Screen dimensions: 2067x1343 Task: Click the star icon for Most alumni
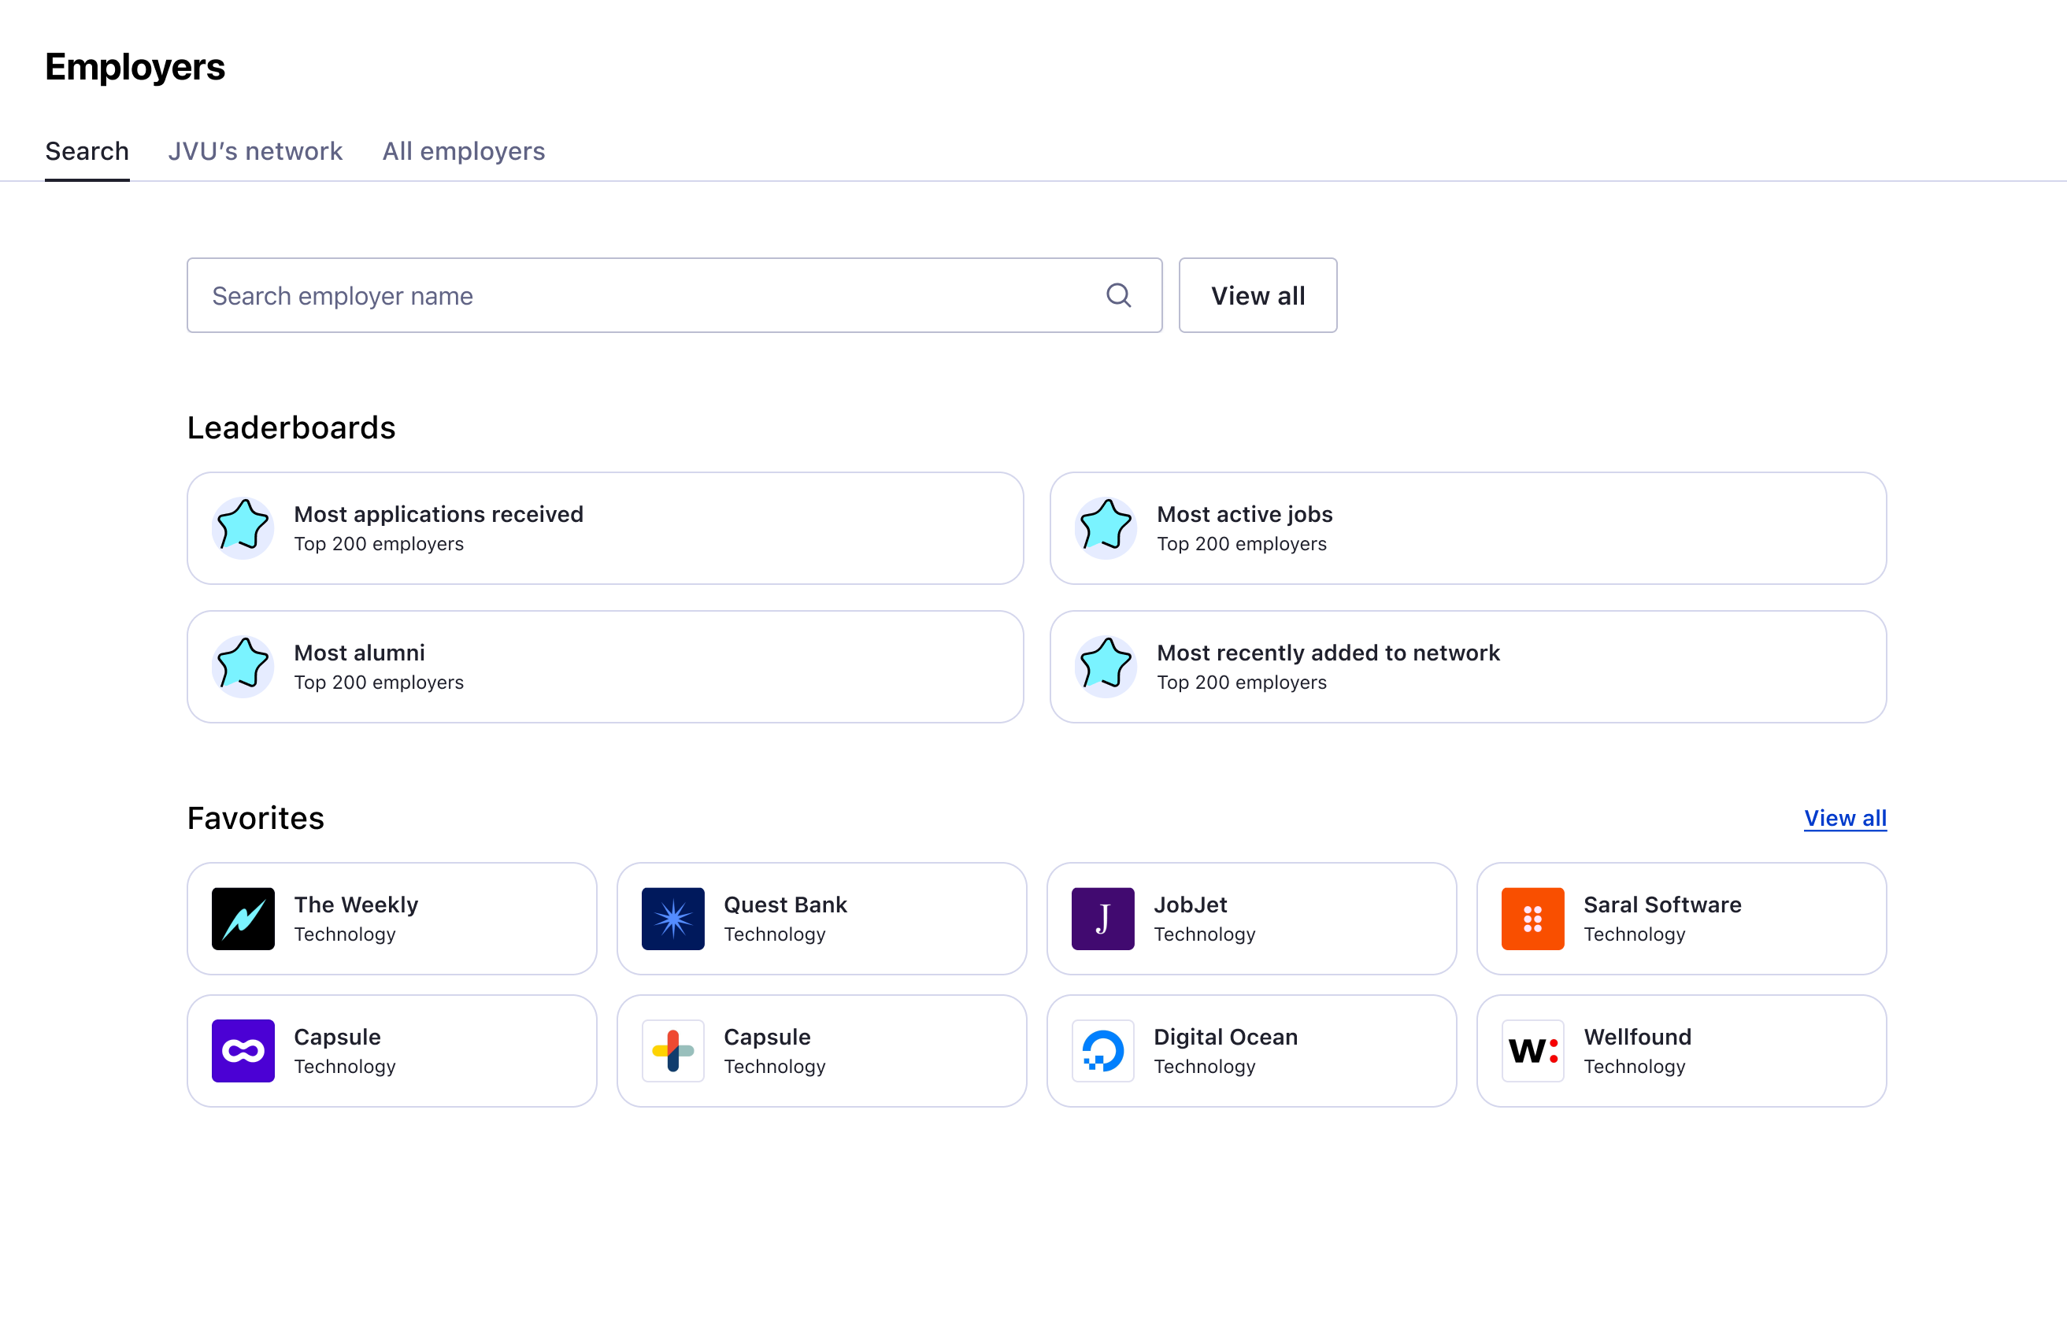click(x=243, y=667)
